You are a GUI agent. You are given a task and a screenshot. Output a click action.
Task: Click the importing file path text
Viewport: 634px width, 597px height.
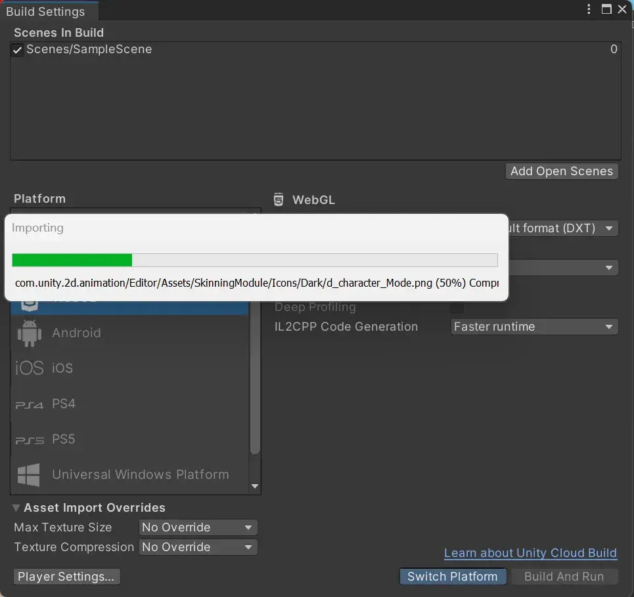tap(257, 283)
